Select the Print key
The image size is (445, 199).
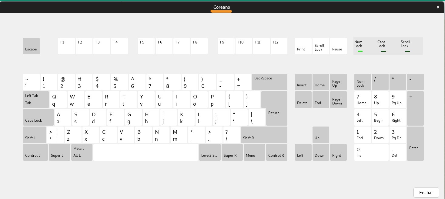pos(303,46)
